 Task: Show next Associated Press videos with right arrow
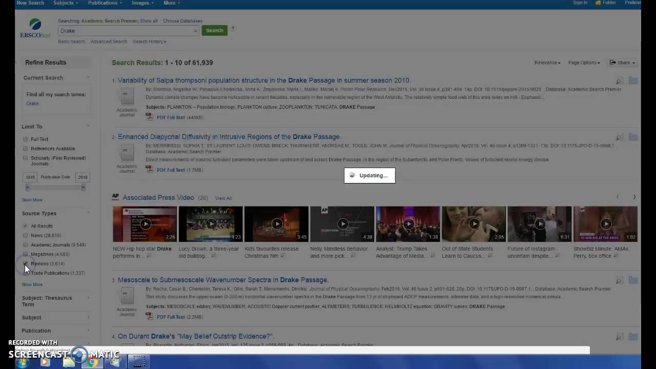(634, 197)
